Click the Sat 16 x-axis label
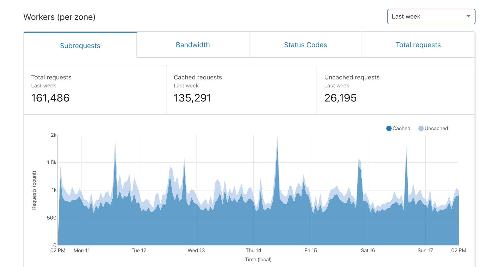The height and width of the screenshot is (267, 502). (368, 250)
